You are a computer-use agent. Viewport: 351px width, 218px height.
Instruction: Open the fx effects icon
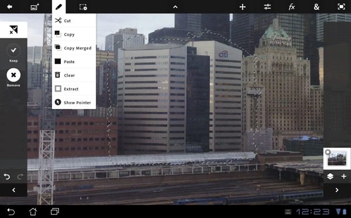coord(291,7)
